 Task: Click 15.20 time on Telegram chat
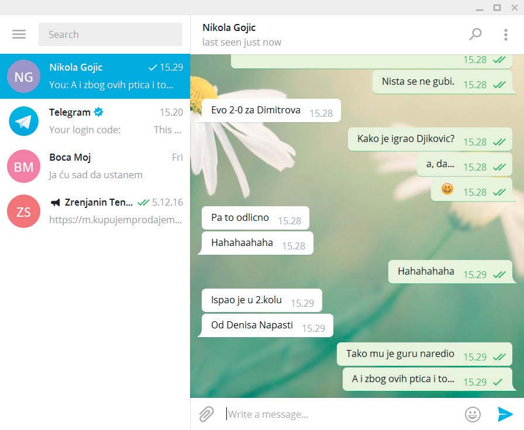(x=171, y=112)
